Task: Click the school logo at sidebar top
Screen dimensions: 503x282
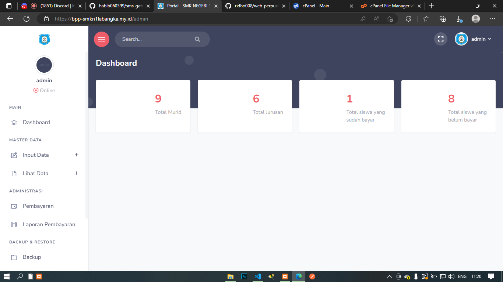Action: tap(44, 39)
